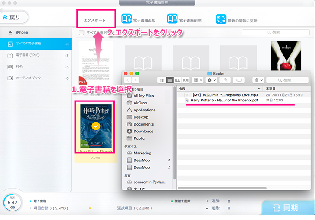
Task: Open AirDrop in Finder sidebar
Action: pos(140,103)
